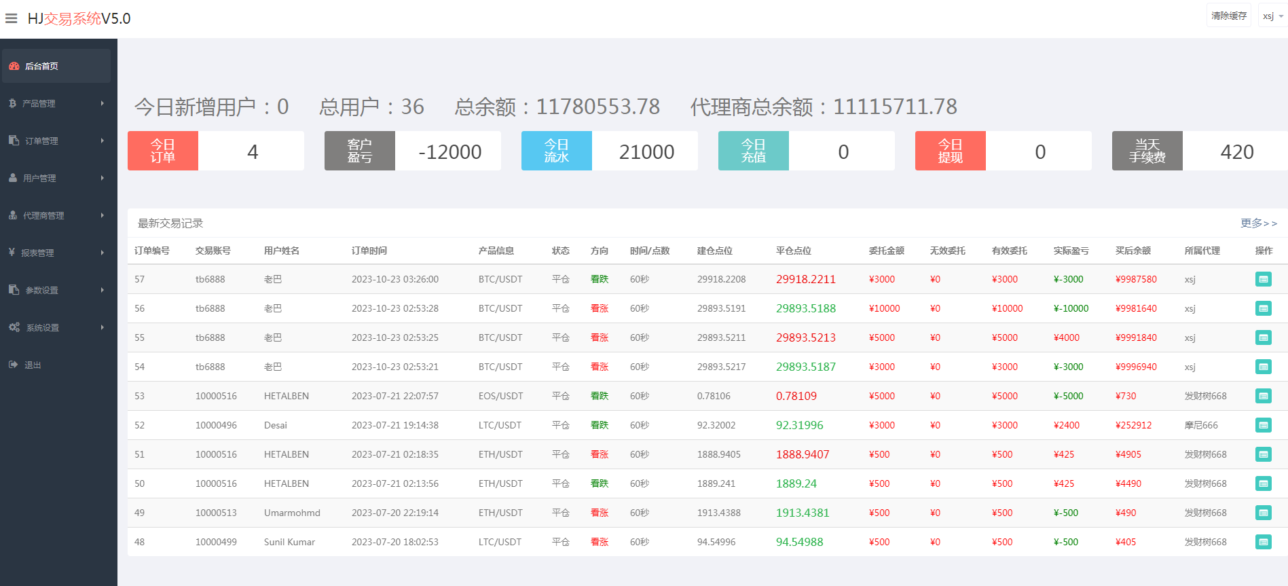Viewport: 1288px width, 586px height.
Task: Click the logout icon beside 退出
Action: pos(14,365)
